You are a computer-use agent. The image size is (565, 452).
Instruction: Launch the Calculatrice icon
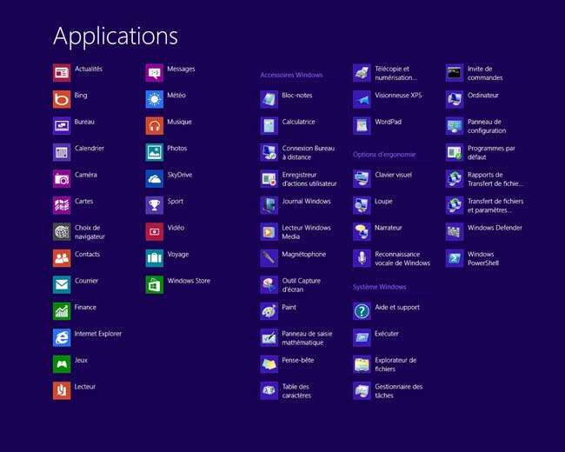[269, 126]
